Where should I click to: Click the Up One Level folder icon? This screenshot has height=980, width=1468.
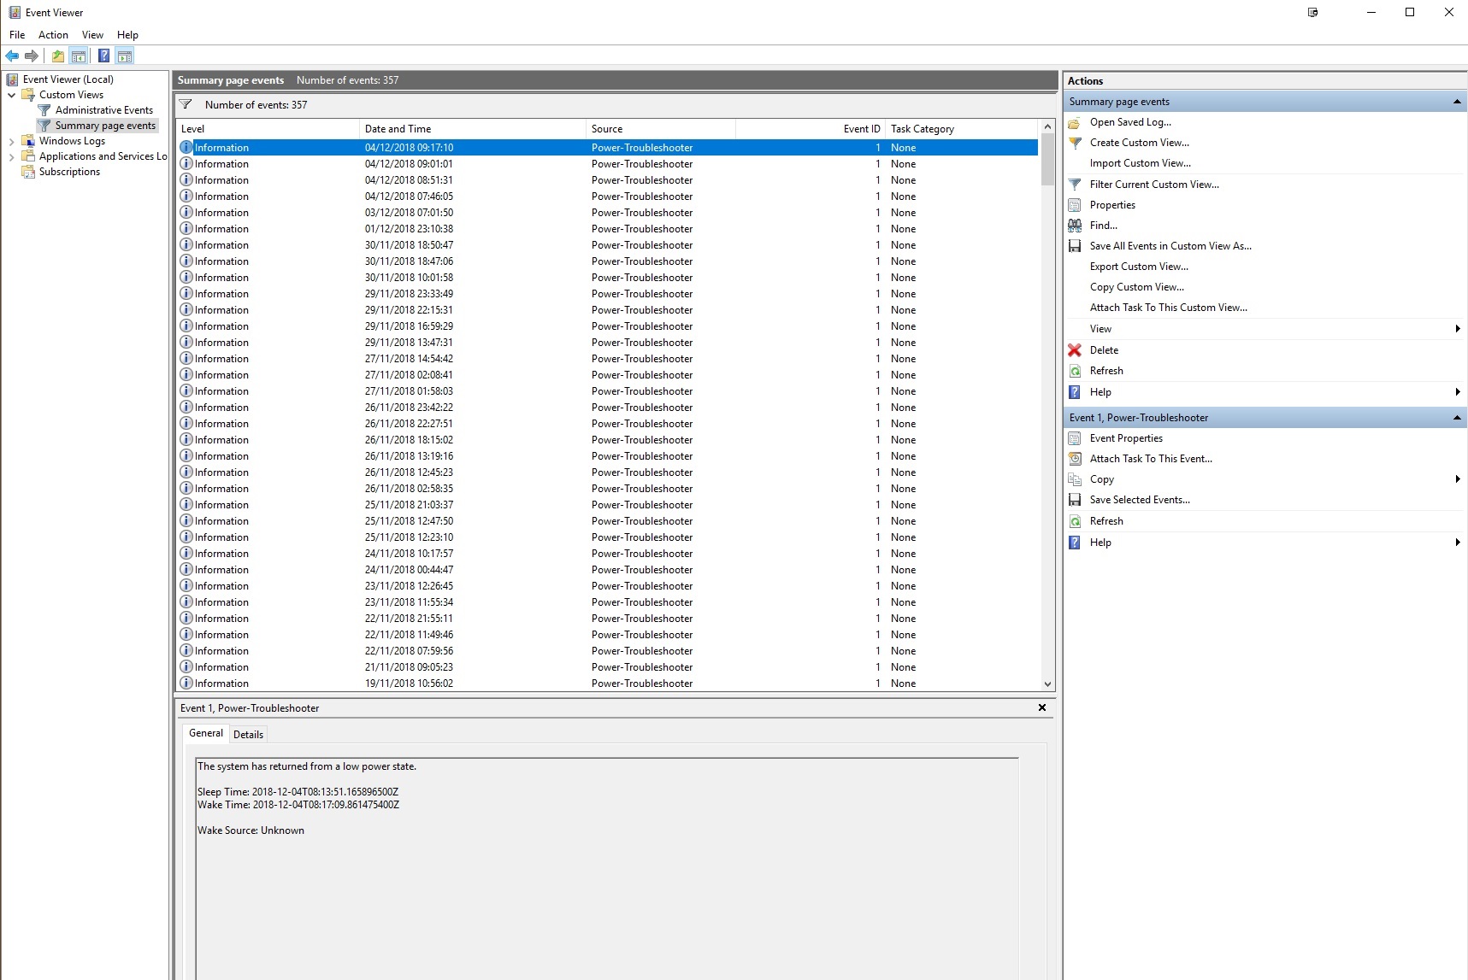(57, 56)
